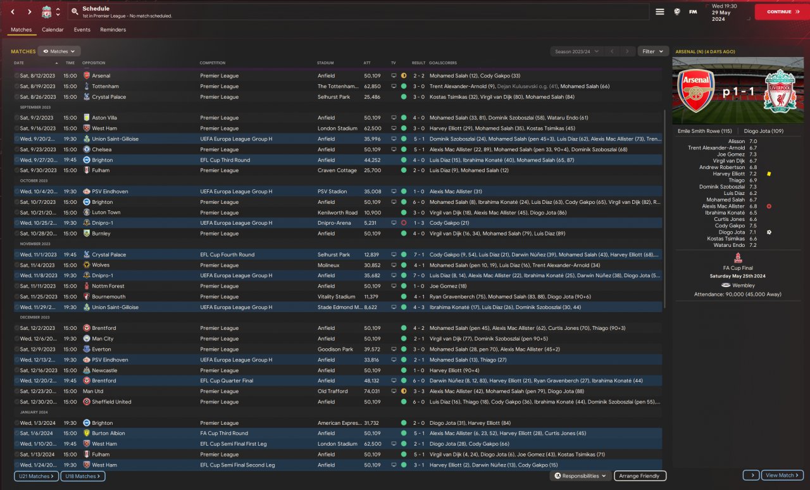Click the Continue button
810x490 pixels.
[x=782, y=11]
